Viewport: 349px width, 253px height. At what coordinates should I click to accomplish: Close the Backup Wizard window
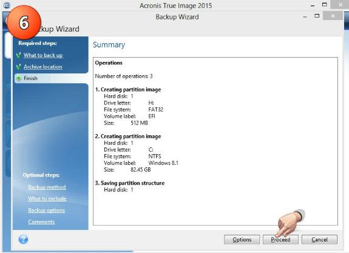click(x=333, y=16)
